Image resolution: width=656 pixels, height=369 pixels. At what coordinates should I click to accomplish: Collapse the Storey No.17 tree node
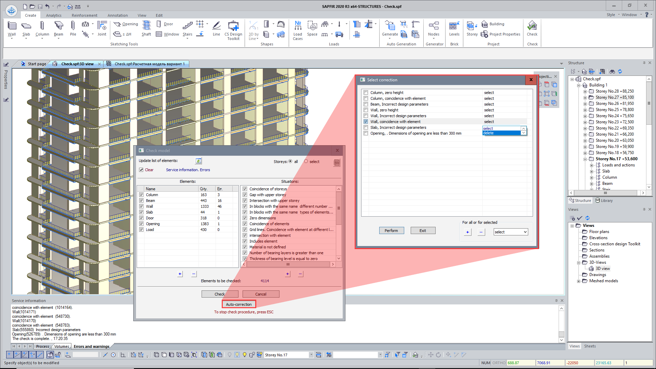(585, 159)
